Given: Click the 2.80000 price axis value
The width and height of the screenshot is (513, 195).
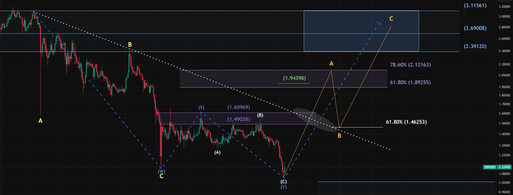Looking at the screenshot, I should point(504,27).
